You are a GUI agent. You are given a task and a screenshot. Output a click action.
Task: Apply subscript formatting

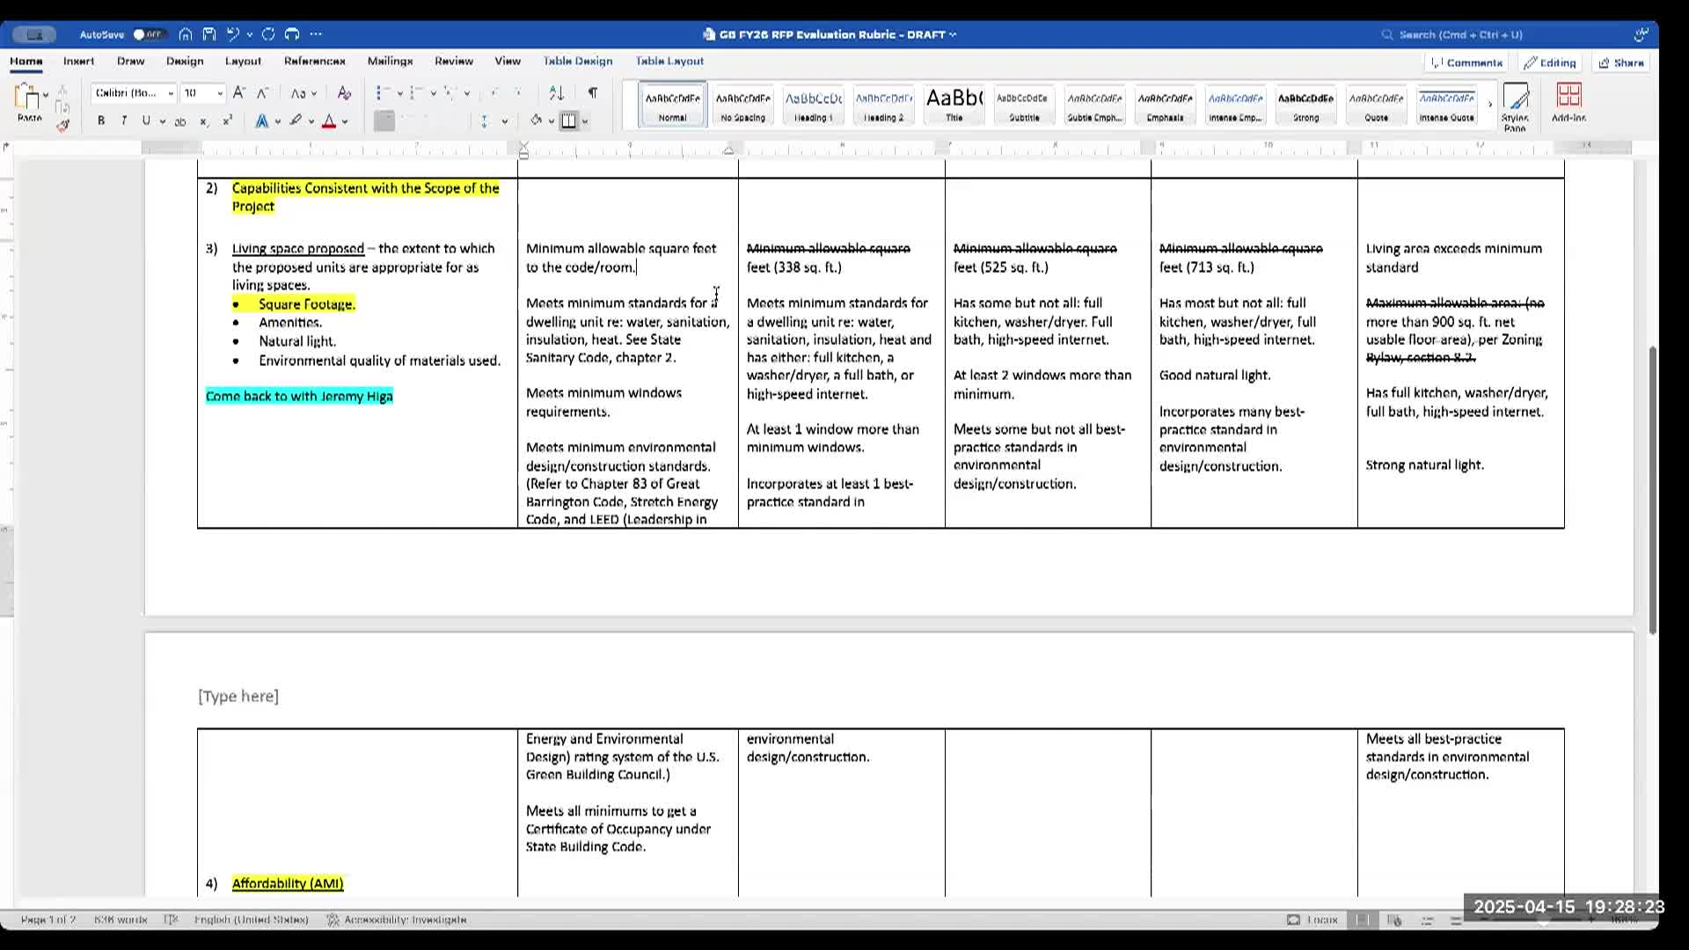point(203,121)
